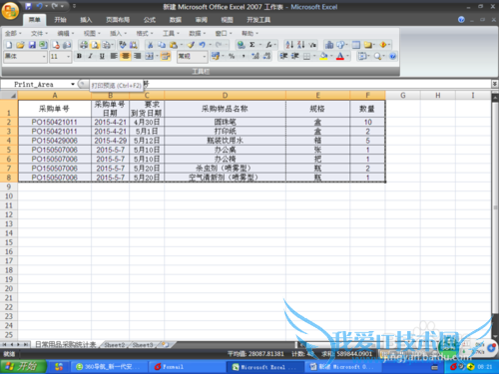Click the hyperlink globe icon
Screen dimensions: 499x374
tap(241, 45)
